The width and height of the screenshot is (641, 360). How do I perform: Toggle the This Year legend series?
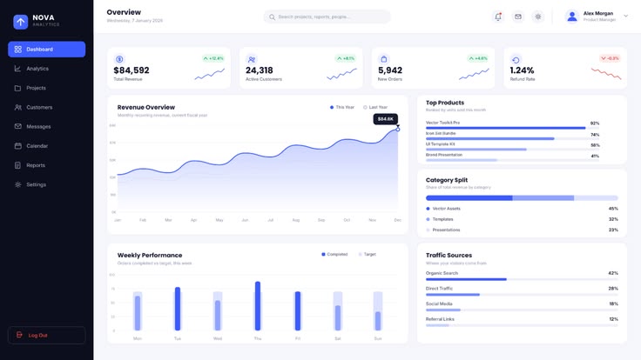342,107
